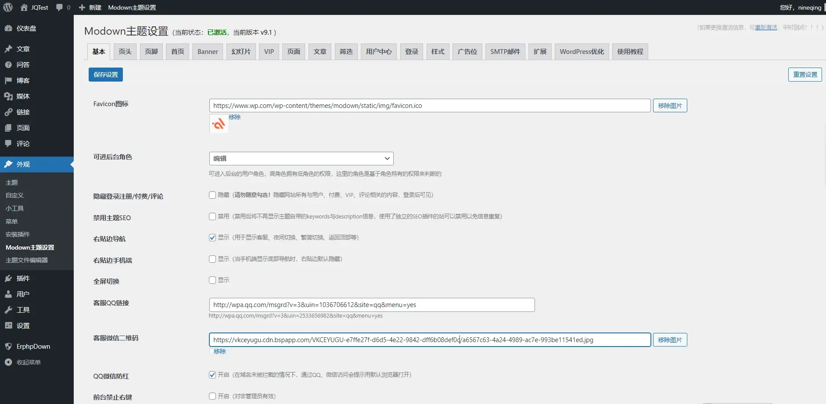This screenshot has height=404, width=826.
Task: Enable 右贴边手机端 显示 checkbox
Action: (x=212, y=259)
